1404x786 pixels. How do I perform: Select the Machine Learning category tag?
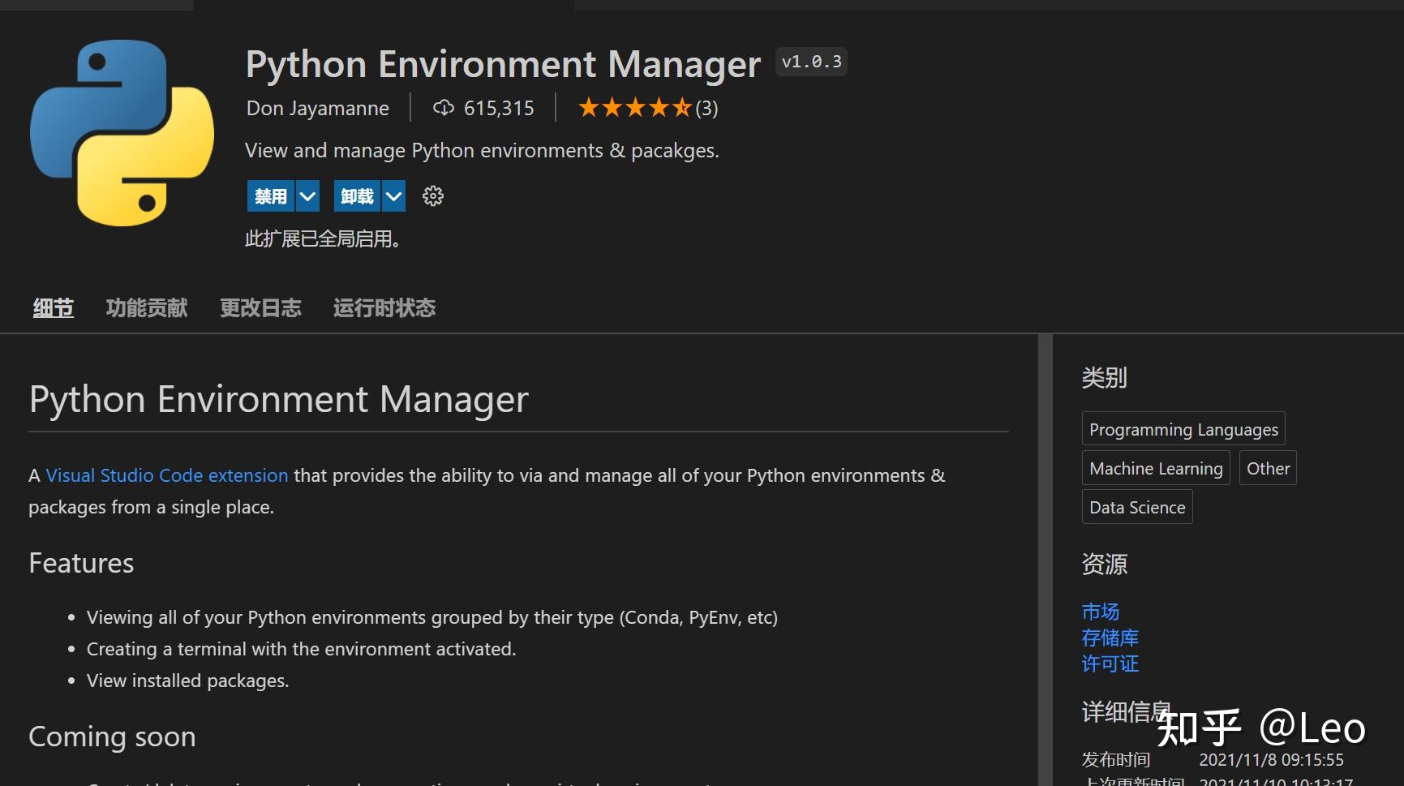pyautogui.click(x=1155, y=468)
